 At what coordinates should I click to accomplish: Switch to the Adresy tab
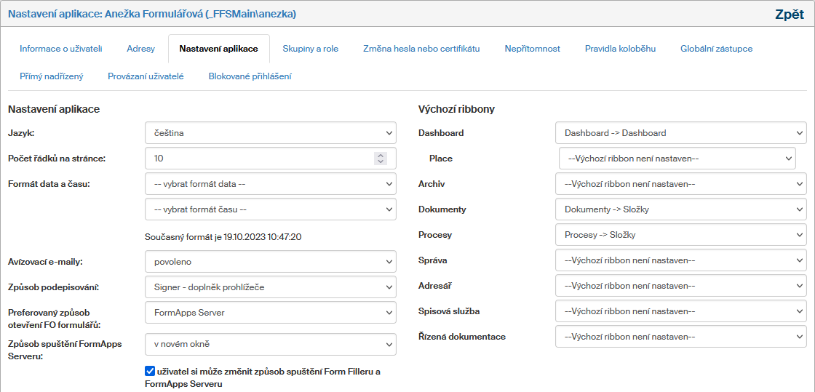pyautogui.click(x=140, y=49)
